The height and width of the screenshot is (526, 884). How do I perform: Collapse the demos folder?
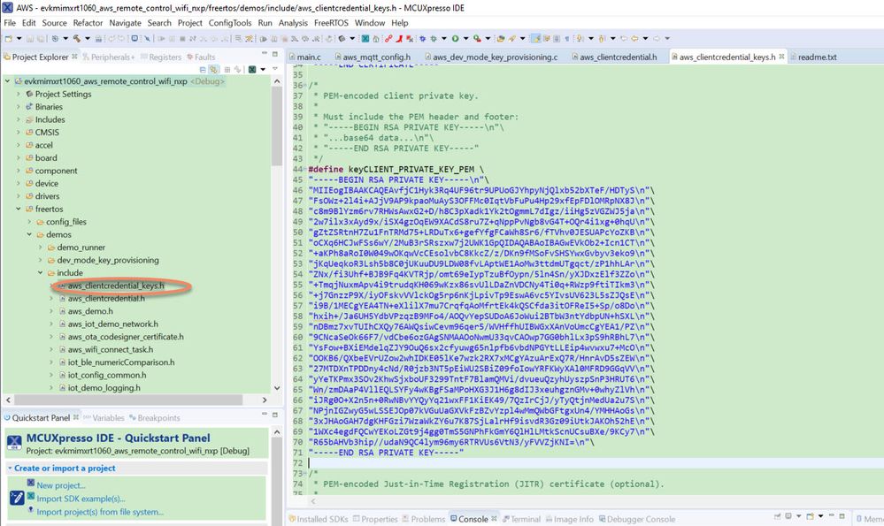29,234
